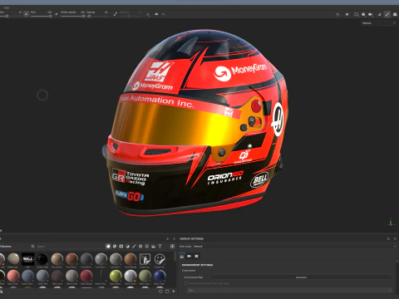Select the highlighted paint mode icon
Viewport: 399px width, 299px height.
[387, 14]
